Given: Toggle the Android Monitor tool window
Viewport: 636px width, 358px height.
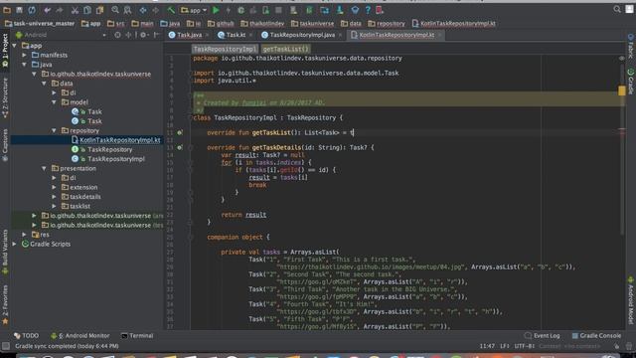Looking at the screenshot, I should pos(79,336).
